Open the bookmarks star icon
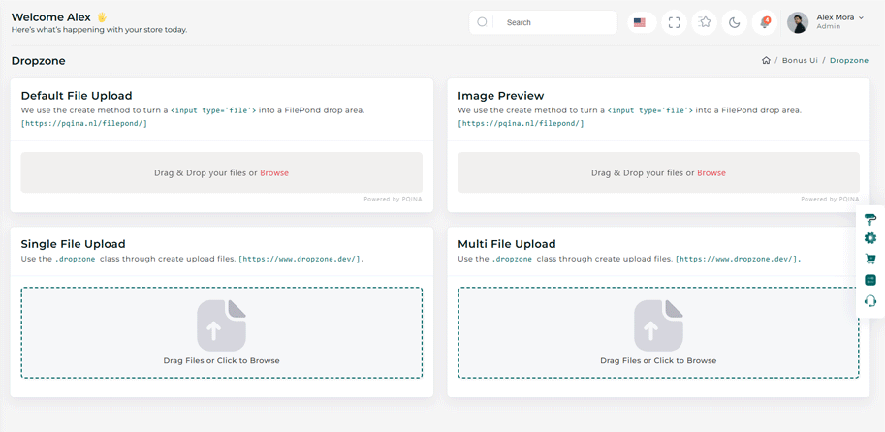Viewport: 885px width, 432px height. 705,22
